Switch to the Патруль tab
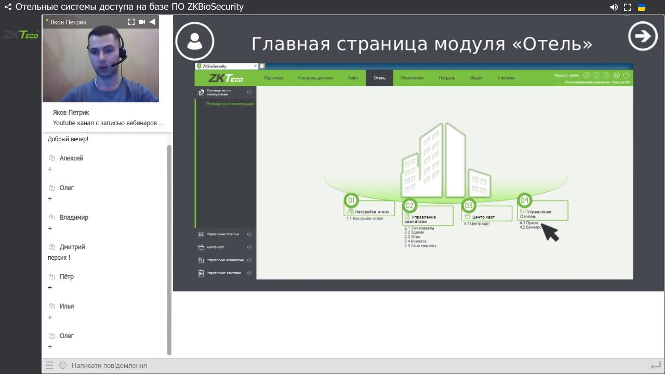 coord(447,78)
